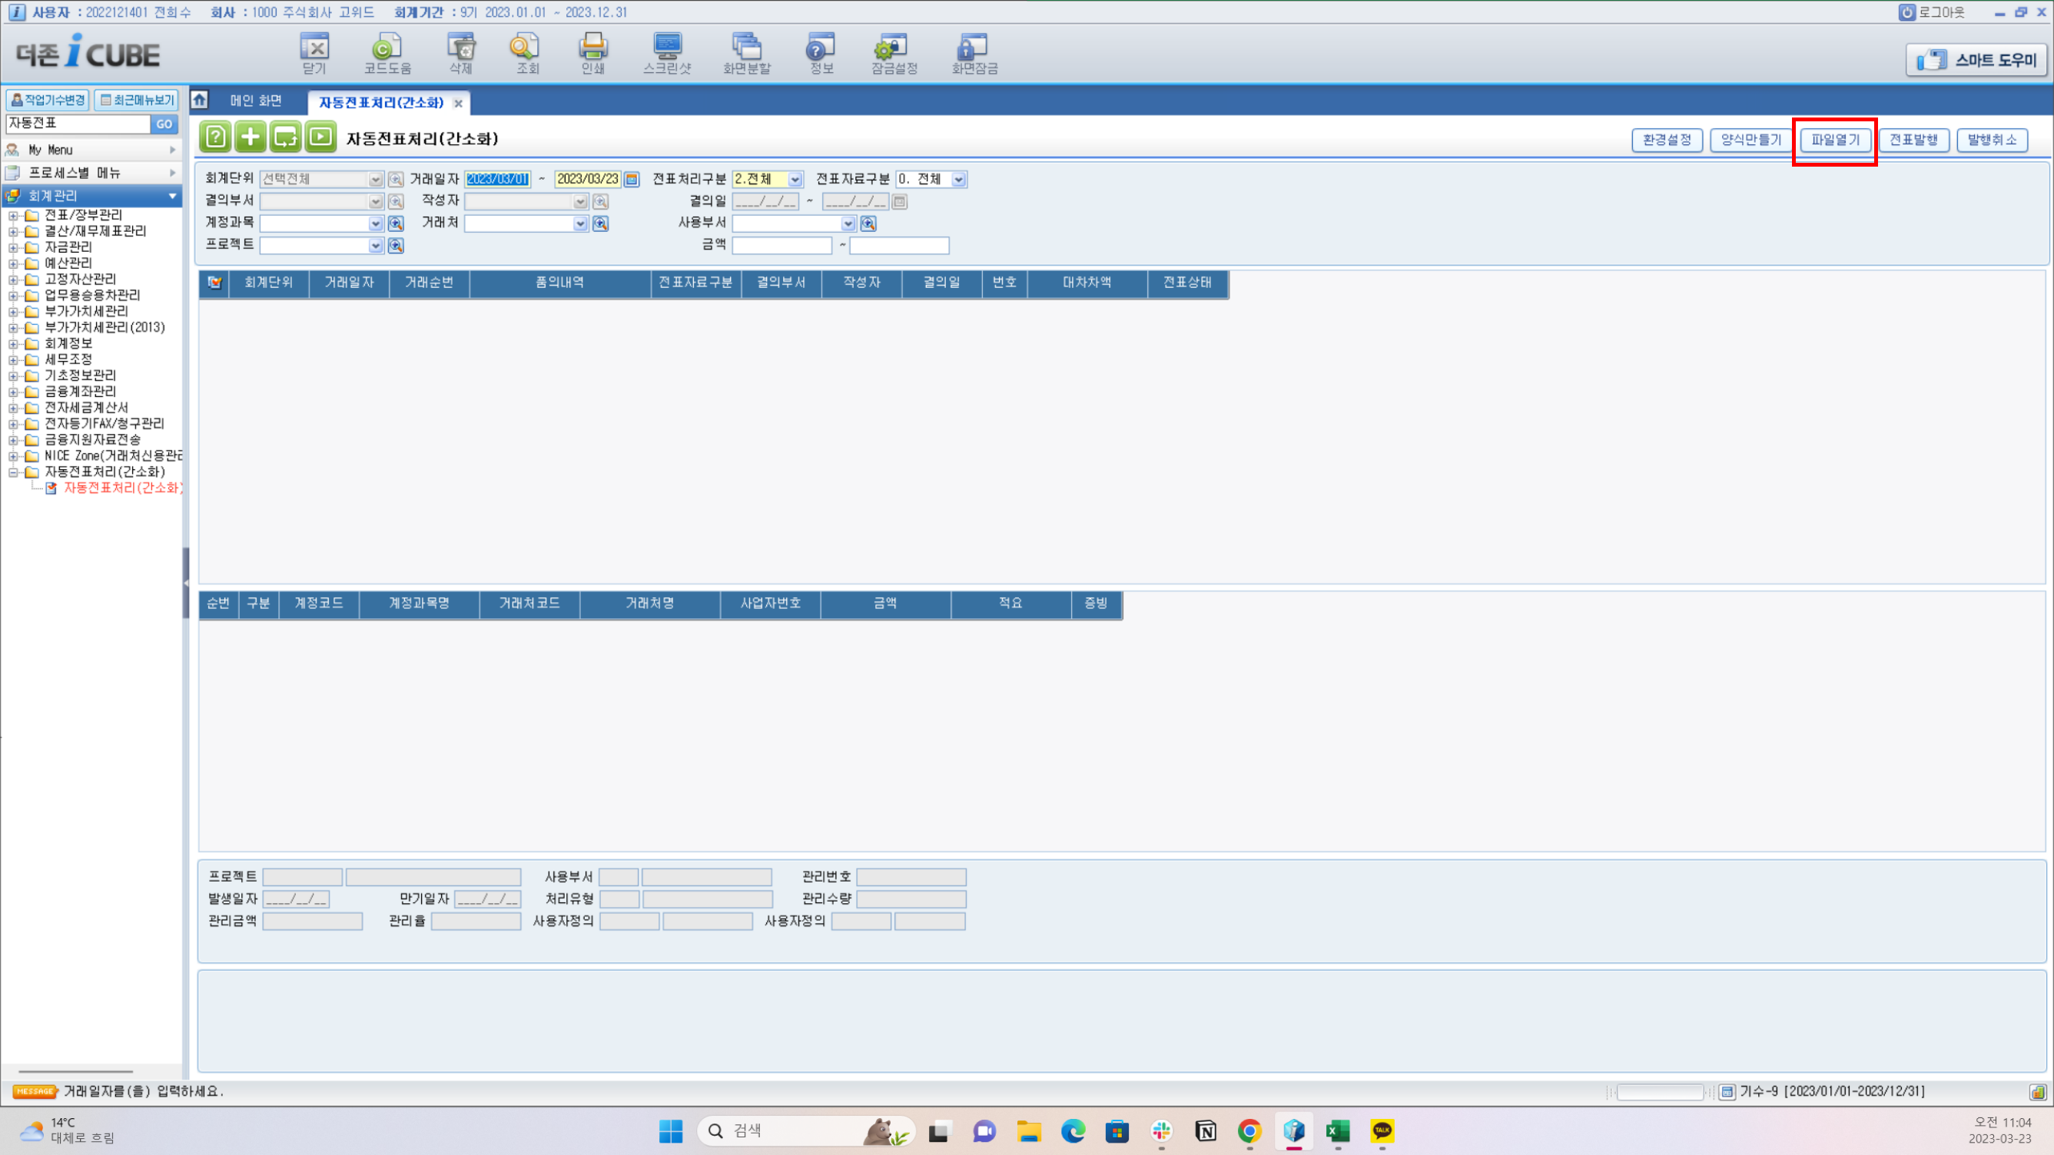Switch to the 메인 화면 tab

[x=256, y=101]
